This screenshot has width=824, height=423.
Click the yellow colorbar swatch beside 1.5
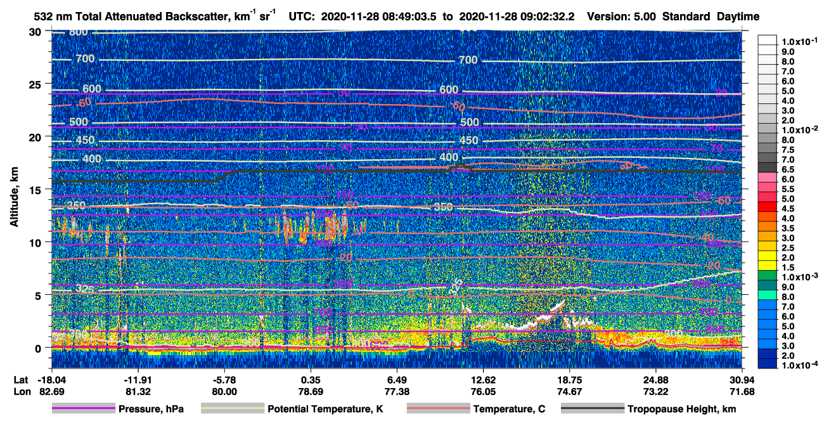[x=768, y=264]
